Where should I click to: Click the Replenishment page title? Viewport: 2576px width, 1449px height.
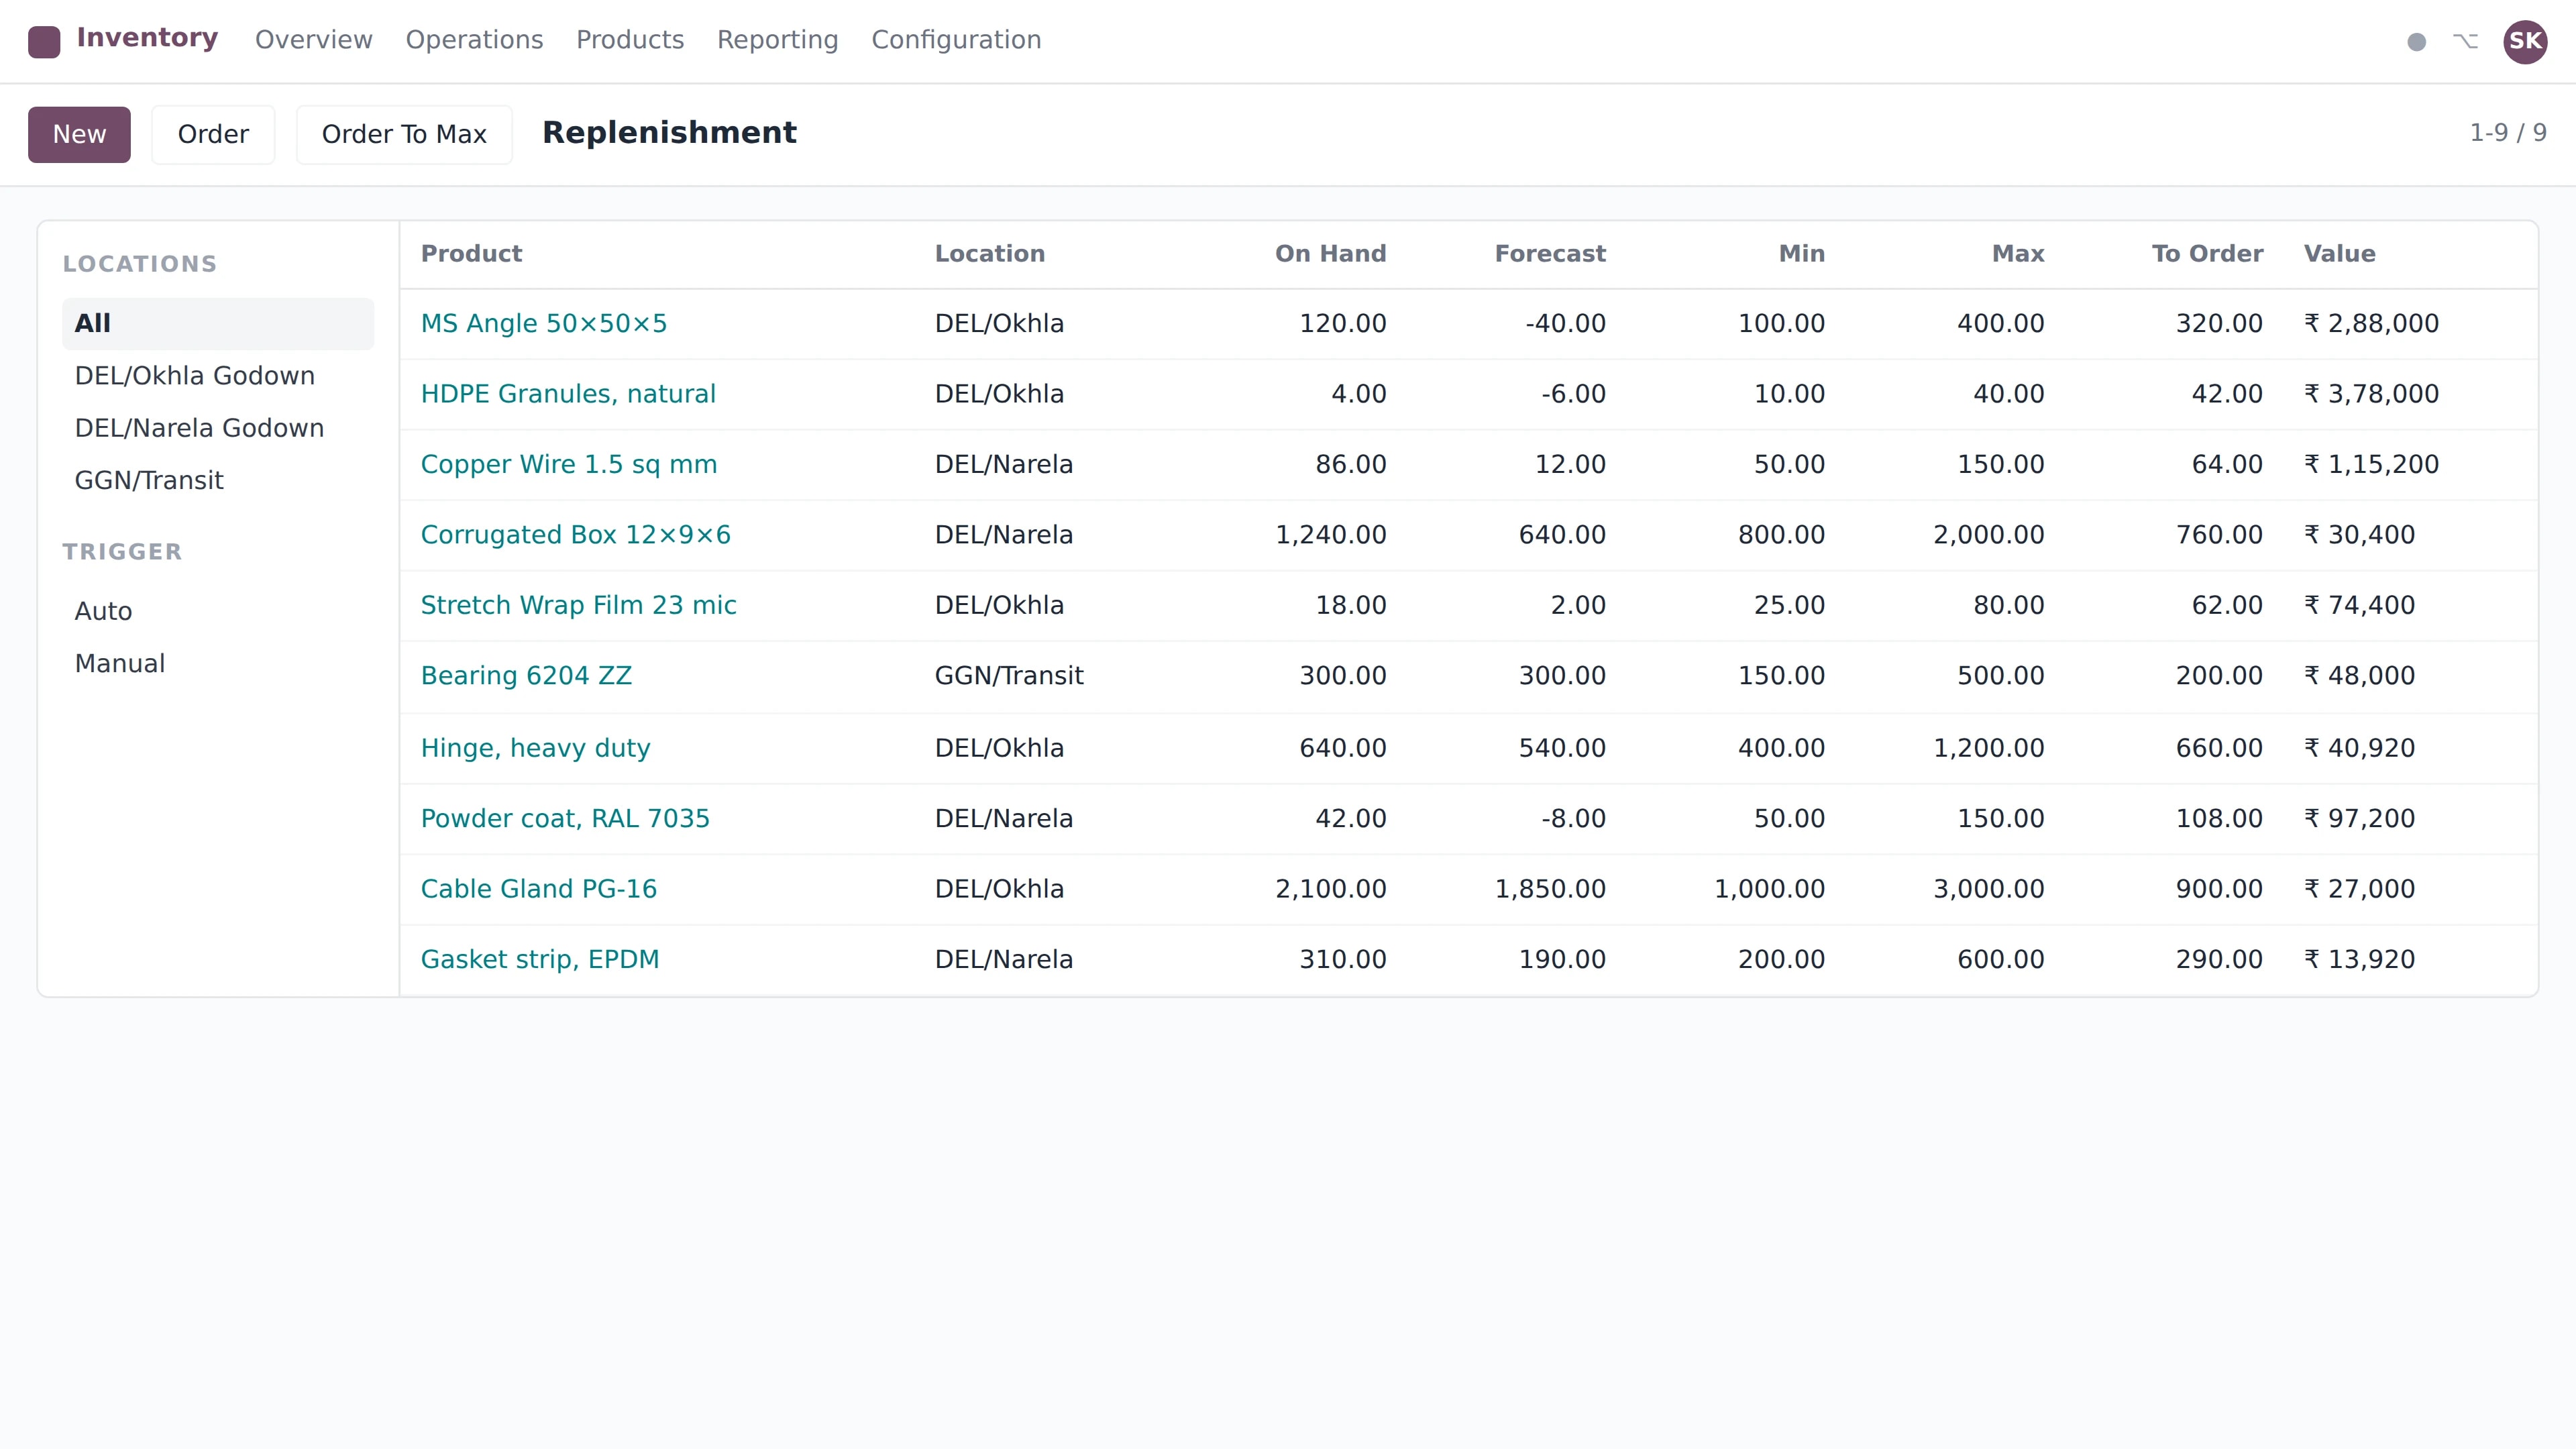pyautogui.click(x=669, y=133)
